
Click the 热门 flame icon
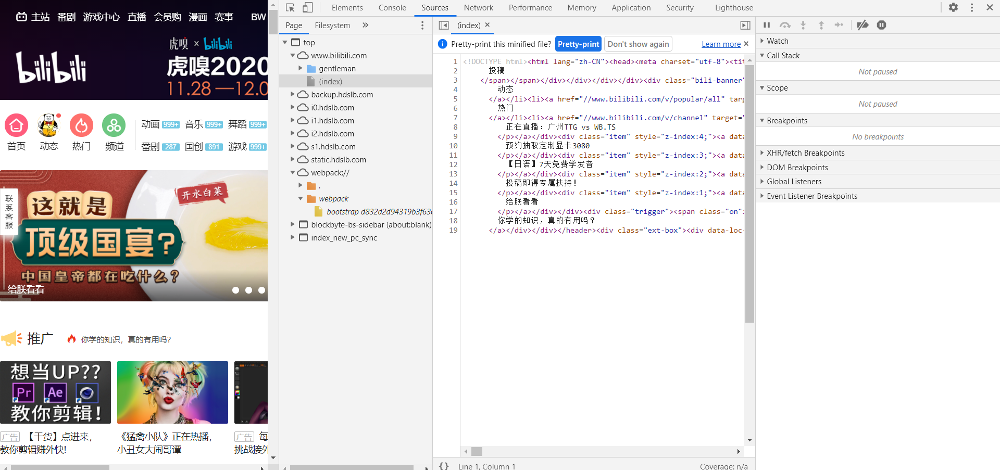coord(82,125)
